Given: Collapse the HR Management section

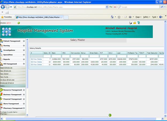Looking at the screenshot, I should pos(24,64).
